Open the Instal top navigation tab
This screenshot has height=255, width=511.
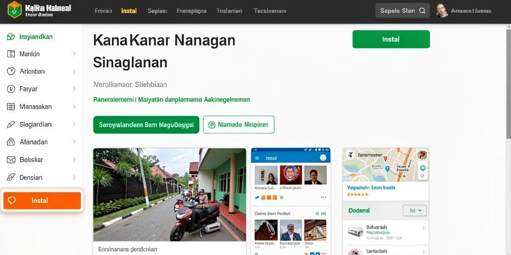[129, 11]
